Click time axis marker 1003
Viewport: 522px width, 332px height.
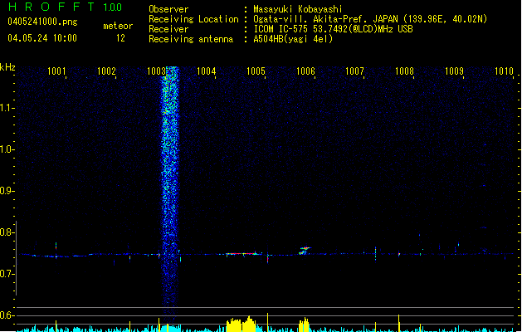(156, 71)
